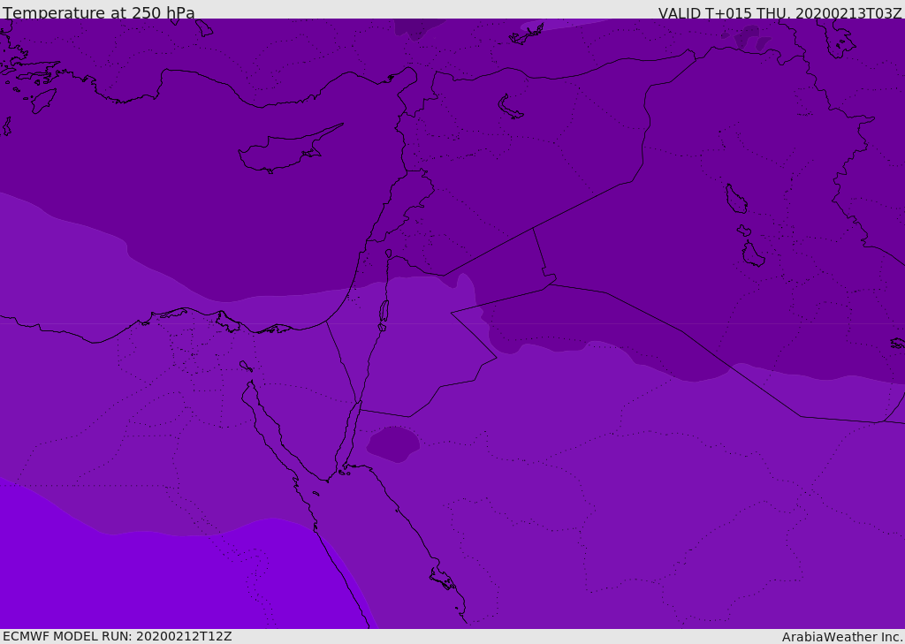Click the Red Sea coastal islands
The height and width of the screenshot is (644, 905).
[x=443, y=580]
